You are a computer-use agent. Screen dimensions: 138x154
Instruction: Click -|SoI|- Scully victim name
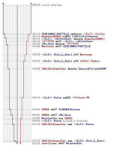pyautogui.click(x=94, y=34)
